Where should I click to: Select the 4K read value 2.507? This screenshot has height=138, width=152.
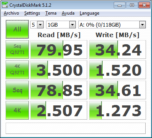[59, 110]
